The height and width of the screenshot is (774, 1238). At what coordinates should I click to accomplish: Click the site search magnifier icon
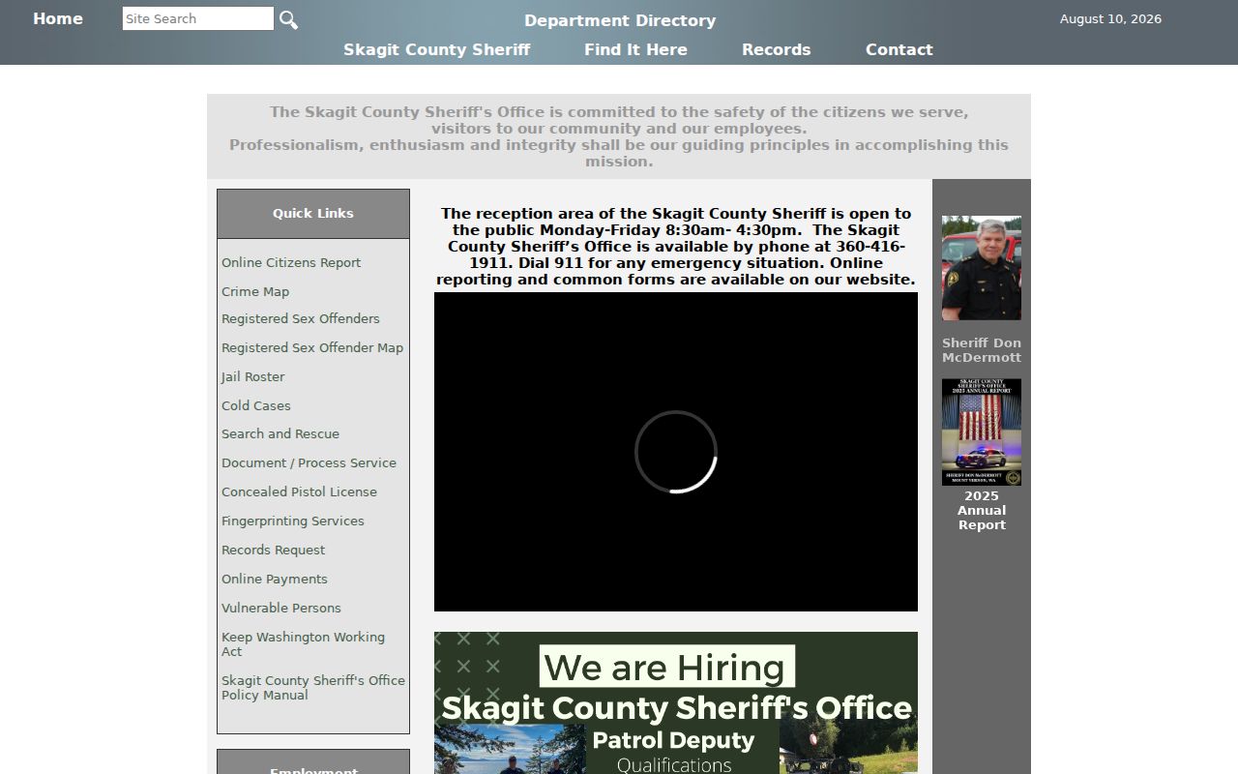pos(288,19)
